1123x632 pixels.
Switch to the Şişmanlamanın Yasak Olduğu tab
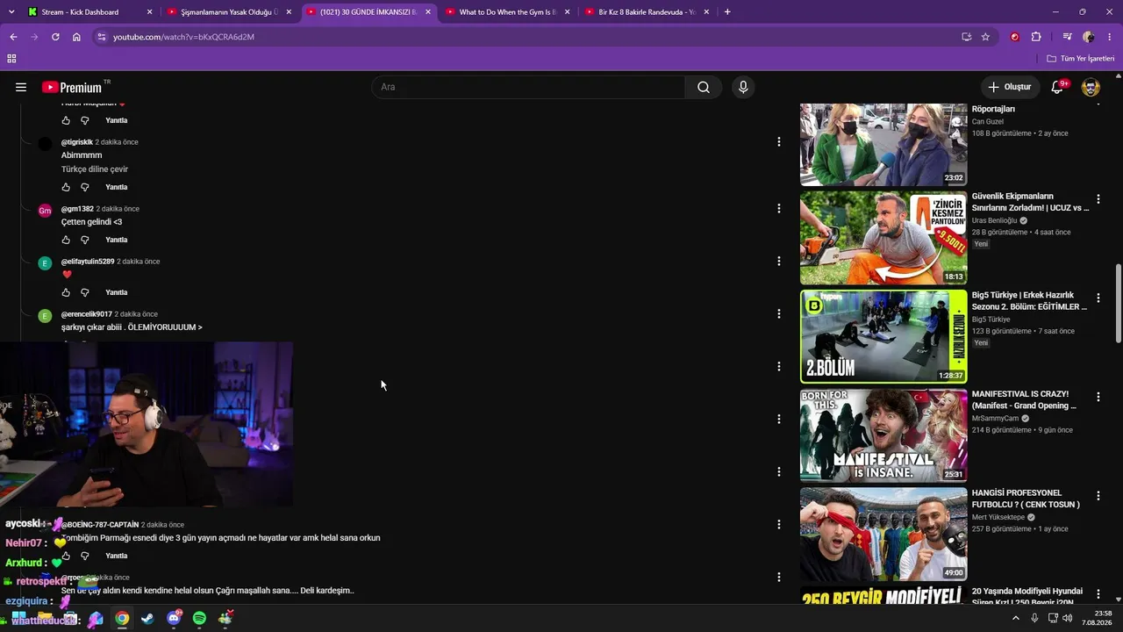(x=230, y=12)
